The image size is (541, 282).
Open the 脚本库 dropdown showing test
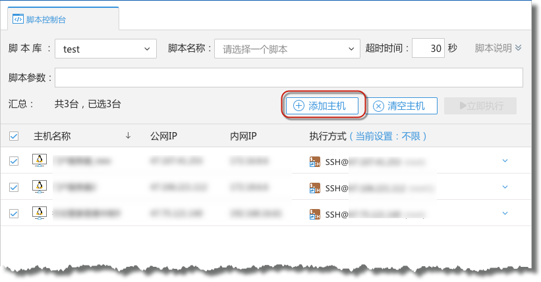105,49
